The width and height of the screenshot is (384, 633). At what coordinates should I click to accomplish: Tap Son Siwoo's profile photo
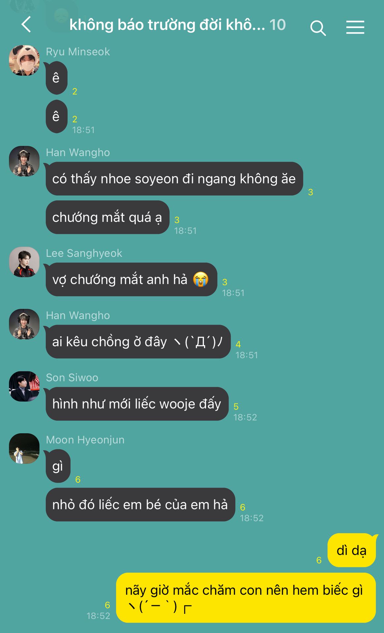coord(24,386)
